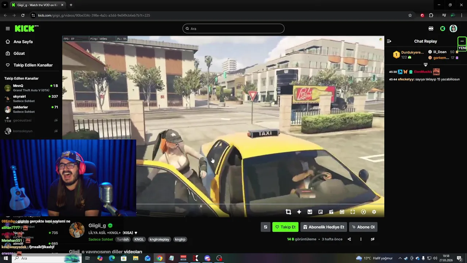
Task: Enter fullscreen on the video player
Action: [352, 212]
